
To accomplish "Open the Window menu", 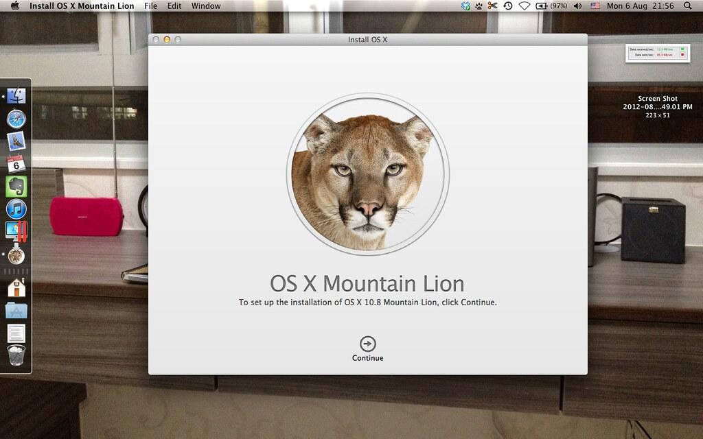I will [206, 6].
